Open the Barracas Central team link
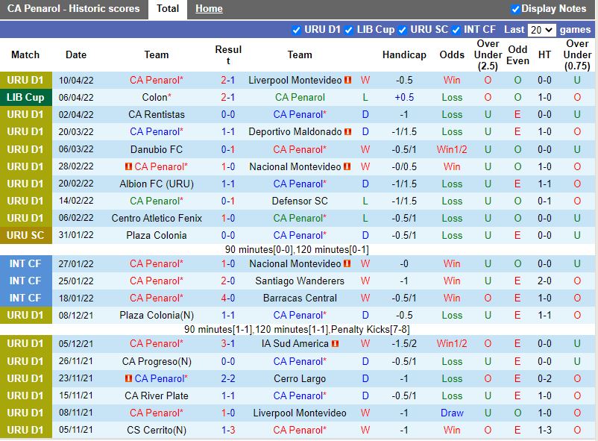Viewport: 598px width, 441px height. tap(300, 298)
